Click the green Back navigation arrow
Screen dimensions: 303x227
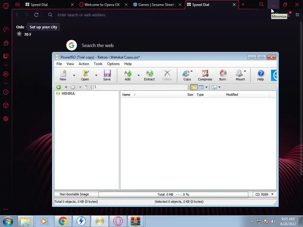[59, 87]
